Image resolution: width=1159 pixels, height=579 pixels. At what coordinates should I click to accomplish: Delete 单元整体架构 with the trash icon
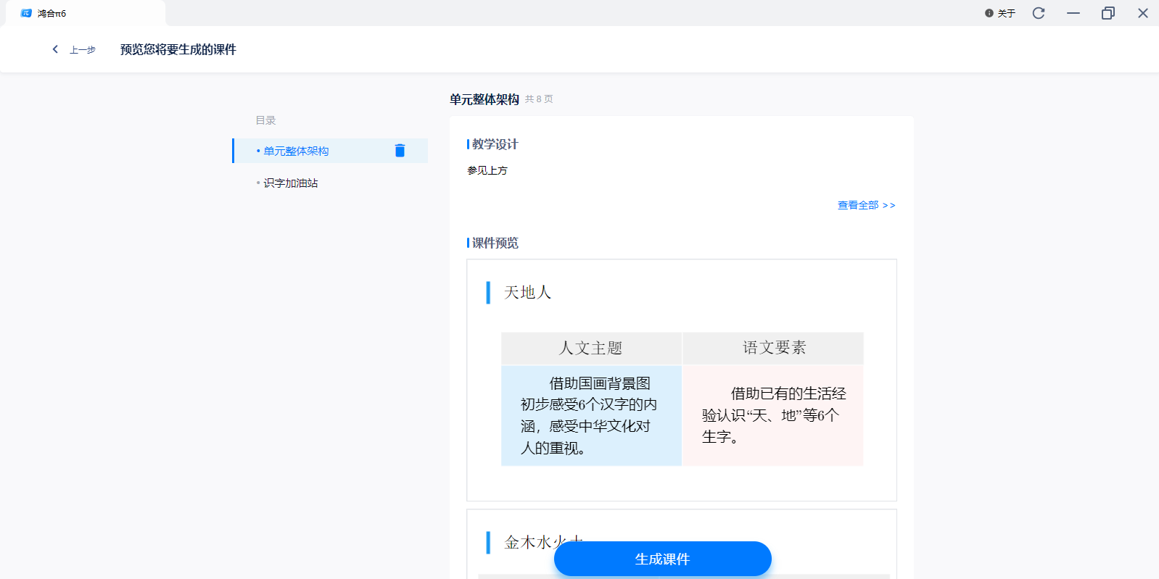click(400, 151)
